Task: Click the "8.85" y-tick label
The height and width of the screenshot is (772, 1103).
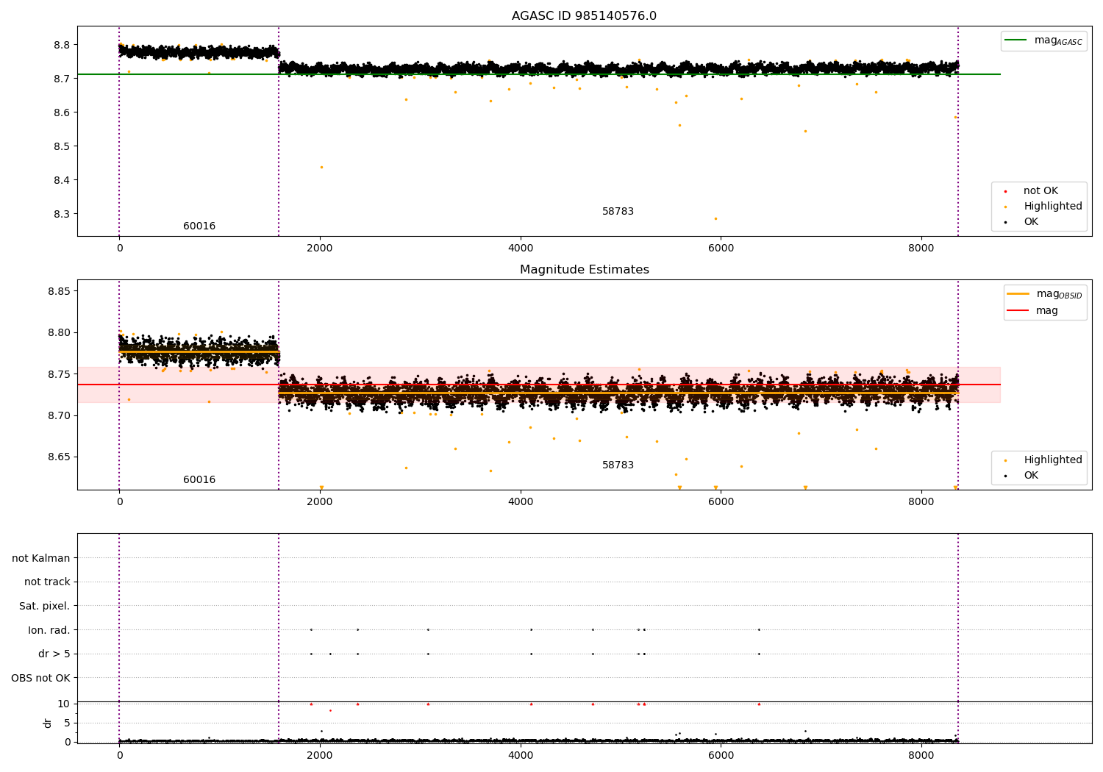Action: (x=59, y=291)
